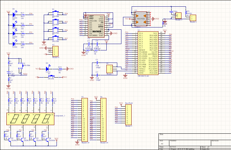Select the Header 20 connector P4
The width and height of the screenshot is (231, 150).
click(x=103, y=120)
